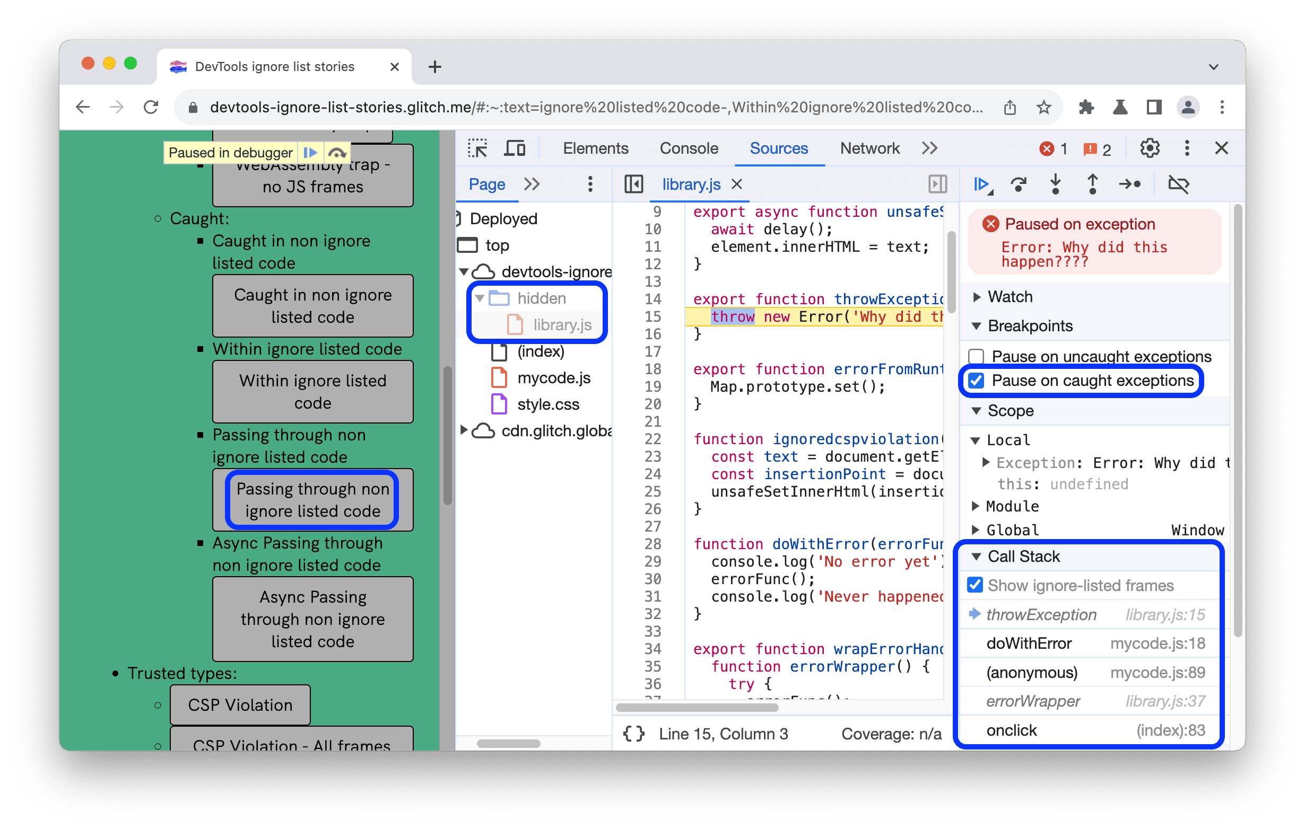The height and width of the screenshot is (829, 1305).
Task: Click the resume script execution button
Action: [985, 184]
